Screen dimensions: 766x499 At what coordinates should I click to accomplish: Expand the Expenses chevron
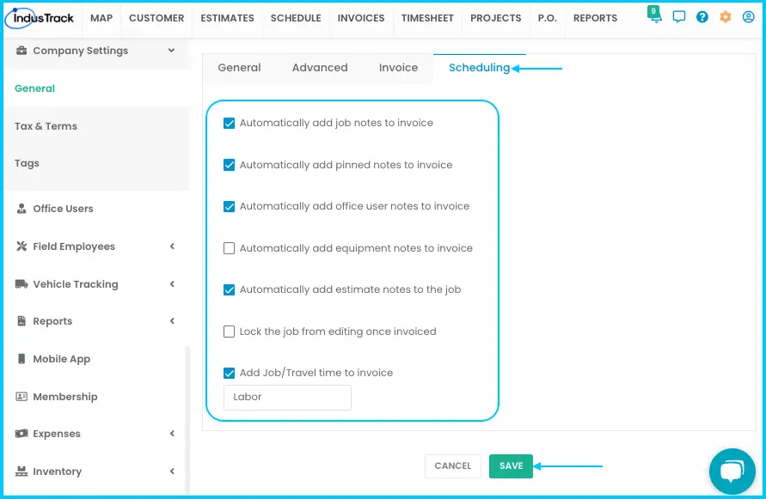click(x=172, y=434)
